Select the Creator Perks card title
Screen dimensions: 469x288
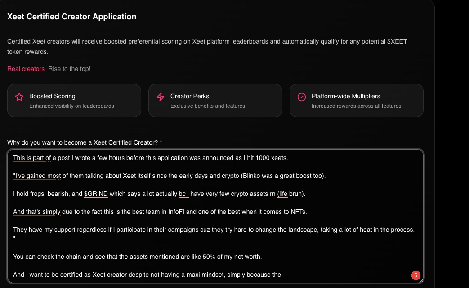coord(189,96)
